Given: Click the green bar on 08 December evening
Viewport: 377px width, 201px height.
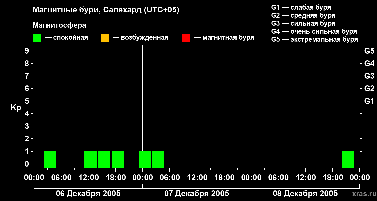Looking at the screenshot, I should coord(348,159).
